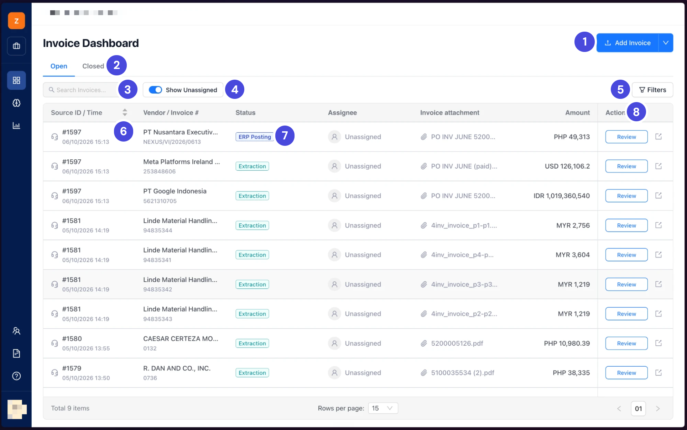Open external link icon for PT Nusantara row
The image size is (687, 430).
pyautogui.click(x=659, y=137)
